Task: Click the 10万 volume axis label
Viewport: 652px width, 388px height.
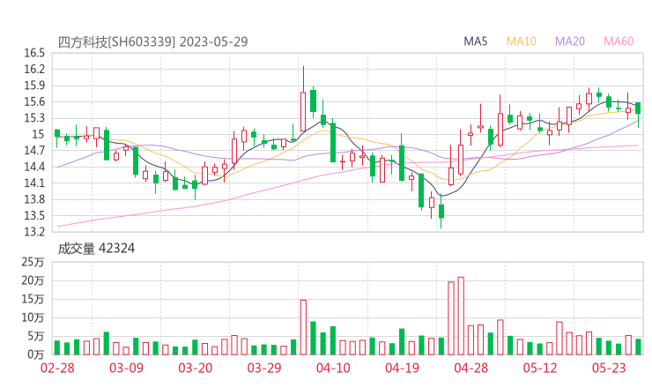Action: pyautogui.click(x=33, y=317)
